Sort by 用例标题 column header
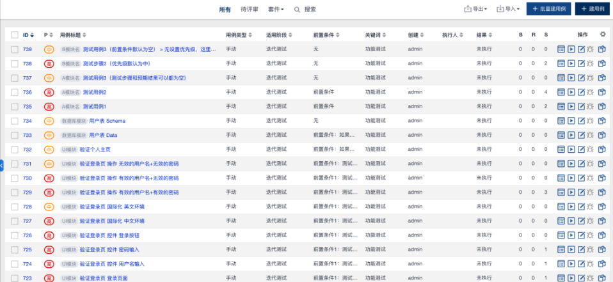 coord(73,35)
